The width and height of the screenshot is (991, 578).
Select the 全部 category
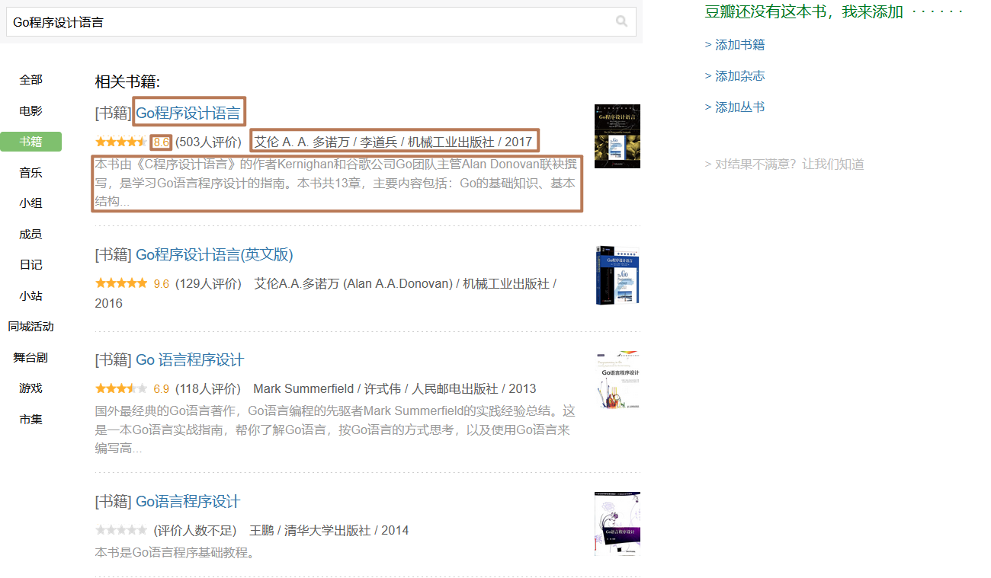(31, 80)
